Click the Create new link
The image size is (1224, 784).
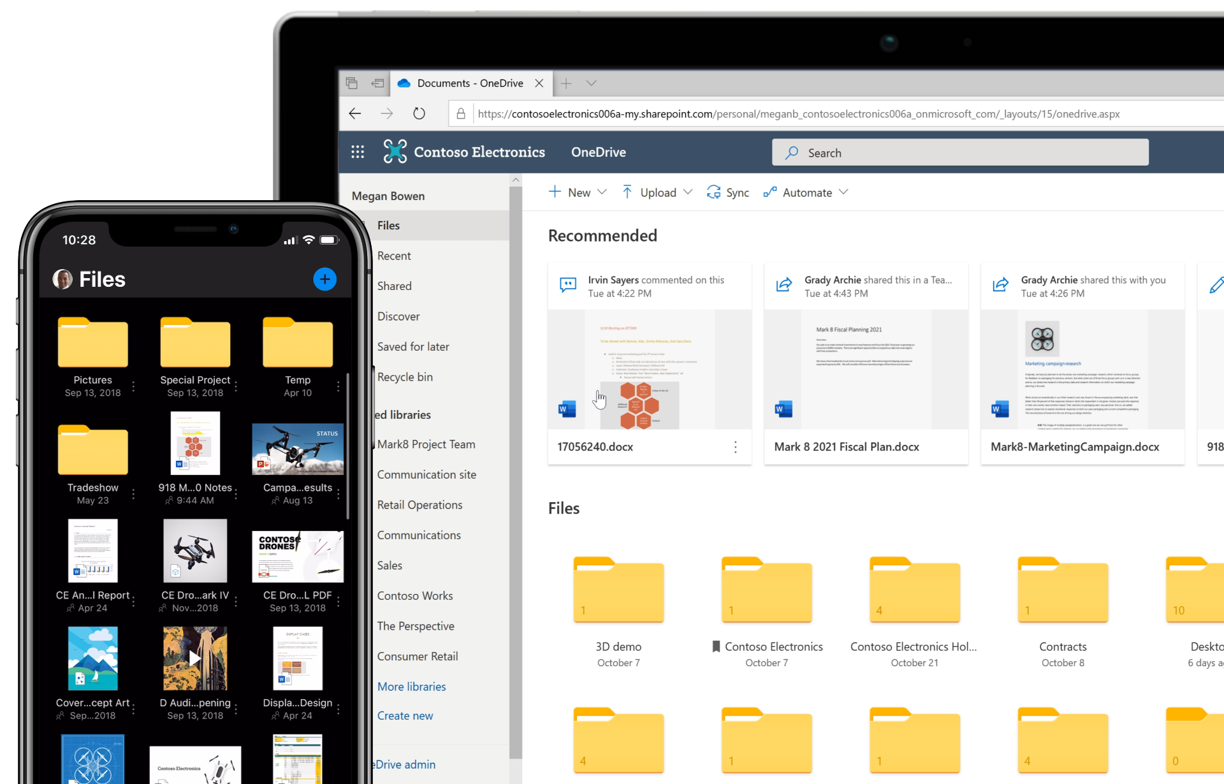tap(405, 716)
